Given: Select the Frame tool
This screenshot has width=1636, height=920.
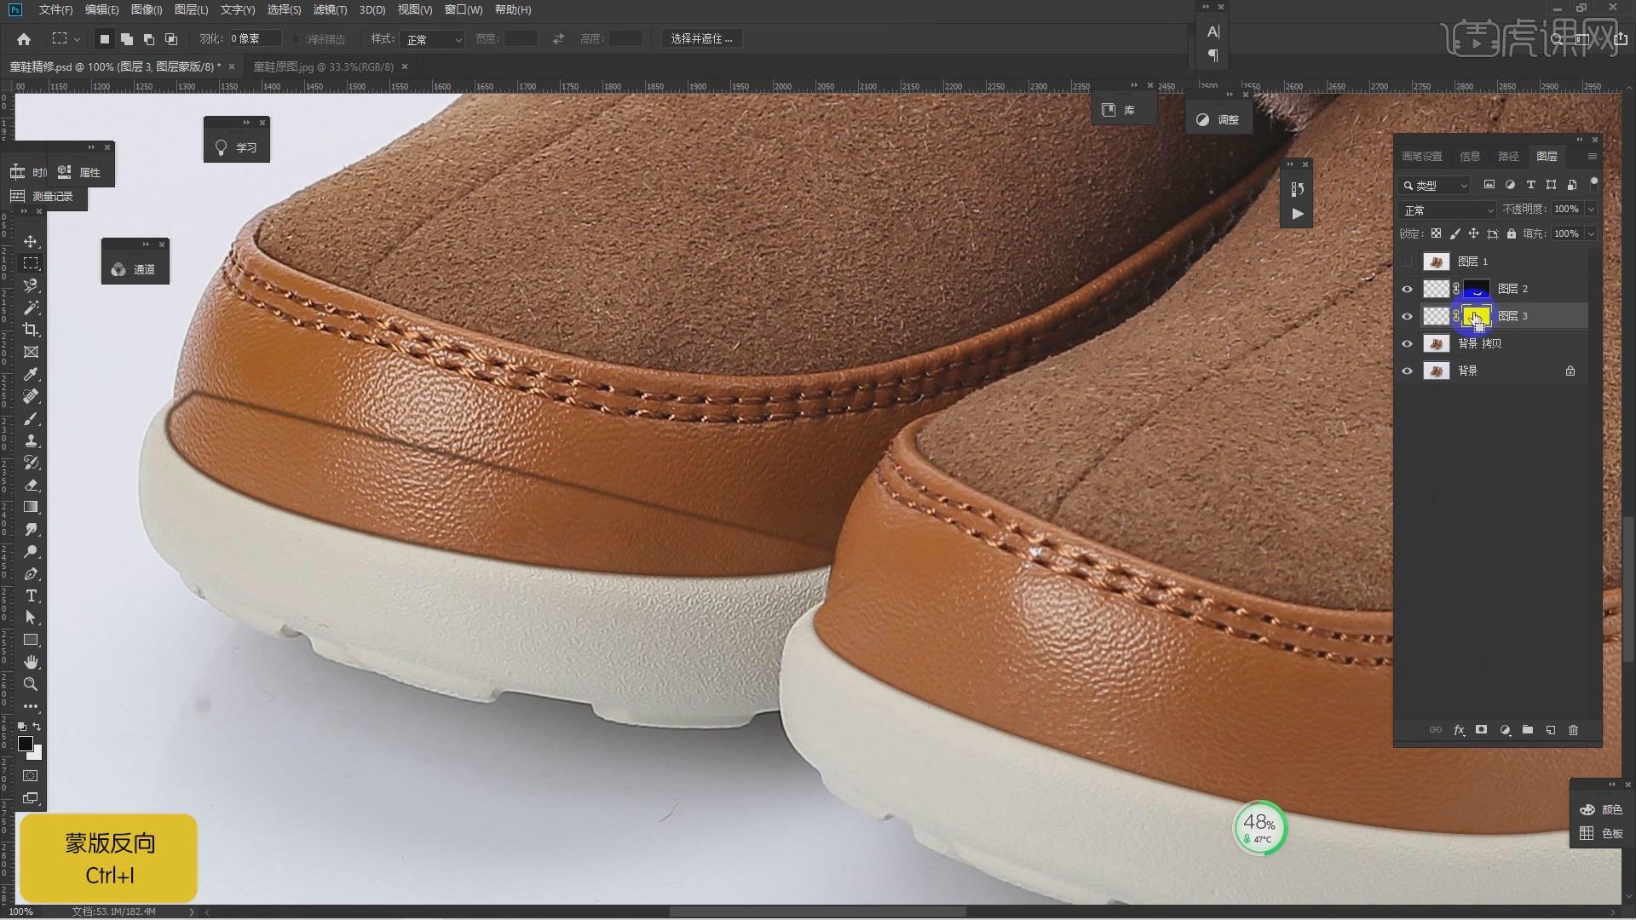Looking at the screenshot, I should tap(31, 352).
